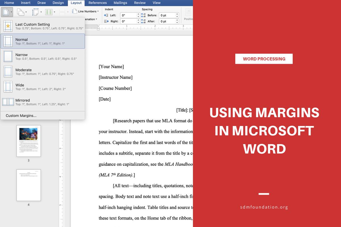Select the Columns icon

coord(48,12)
